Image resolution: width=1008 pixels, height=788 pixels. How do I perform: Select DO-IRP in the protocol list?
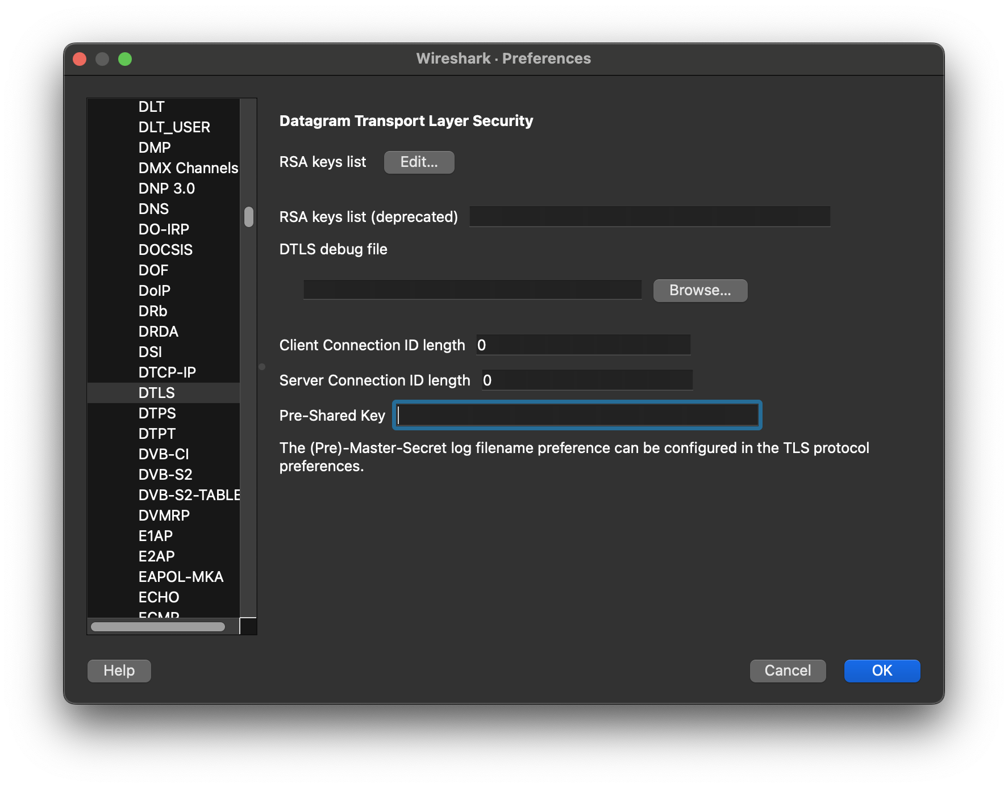point(164,229)
